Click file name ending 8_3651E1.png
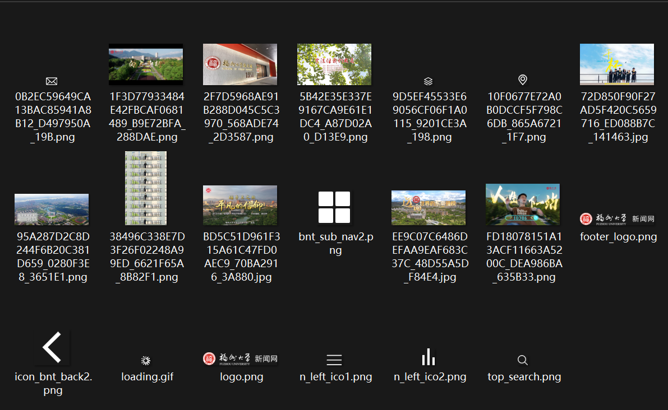The width and height of the screenshot is (668, 410). [53, 257]
